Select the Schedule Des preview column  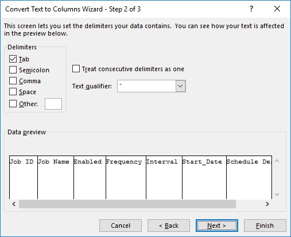249,177
